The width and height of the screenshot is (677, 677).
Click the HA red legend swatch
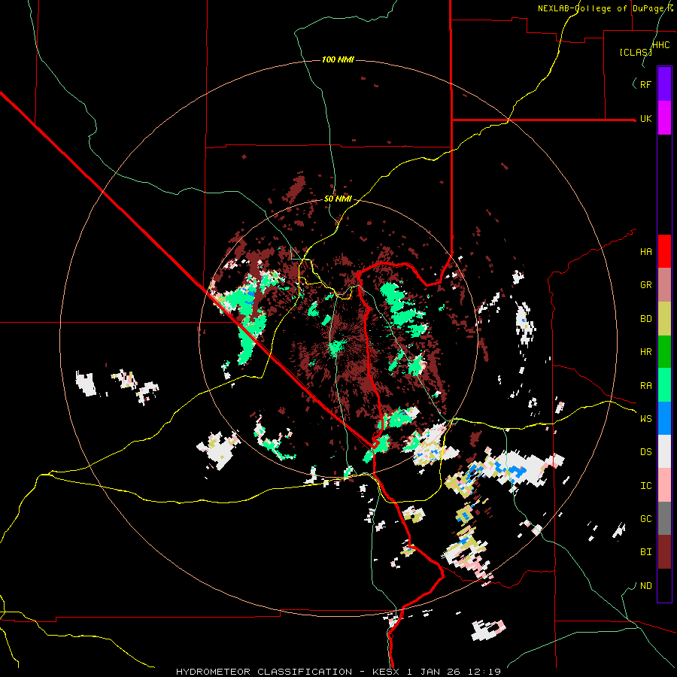pos(664,251)
